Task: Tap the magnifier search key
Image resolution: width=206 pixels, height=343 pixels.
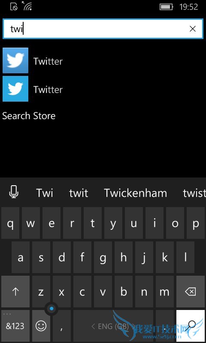Action: 191,326
